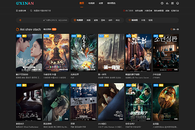
Task: Click the flame icon beside Ani ohev otach
Action: 18,30
